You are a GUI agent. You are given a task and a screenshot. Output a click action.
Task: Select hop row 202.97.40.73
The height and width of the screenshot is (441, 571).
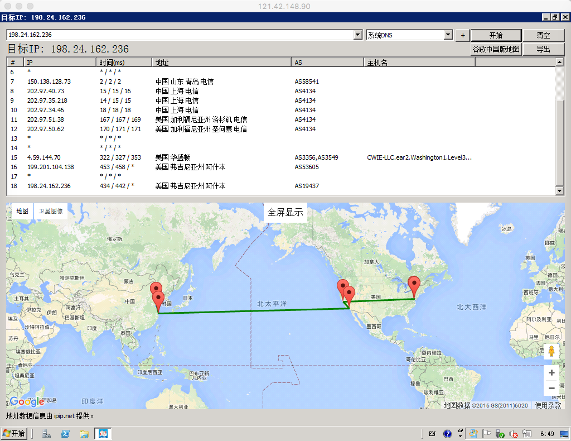(280, 91)
